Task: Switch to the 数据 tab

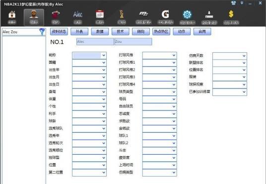Action: pos(100,32)
